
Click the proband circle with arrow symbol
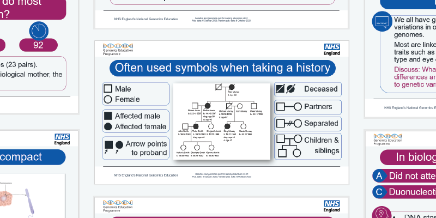coord(119,147)
